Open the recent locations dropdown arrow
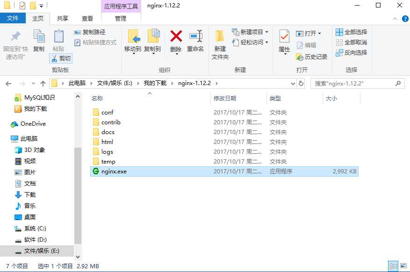The width and height of the screenshot is (410, 272). [x=33, y=84]
